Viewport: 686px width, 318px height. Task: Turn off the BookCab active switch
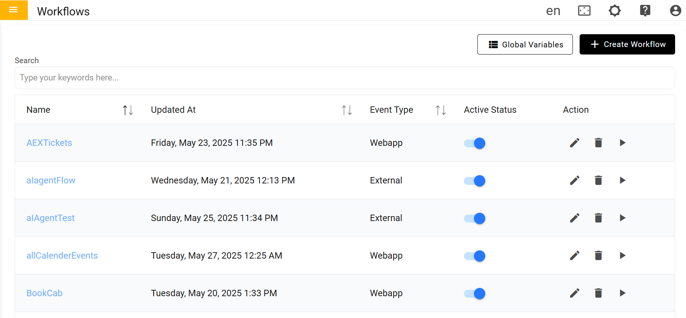[x=475, y=294]
